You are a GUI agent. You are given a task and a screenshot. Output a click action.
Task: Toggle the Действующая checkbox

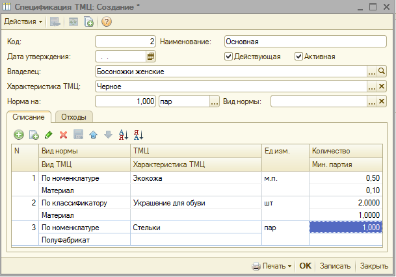[x=228, y=57]
